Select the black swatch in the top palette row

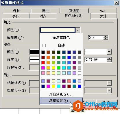click(x=43, y=52)
